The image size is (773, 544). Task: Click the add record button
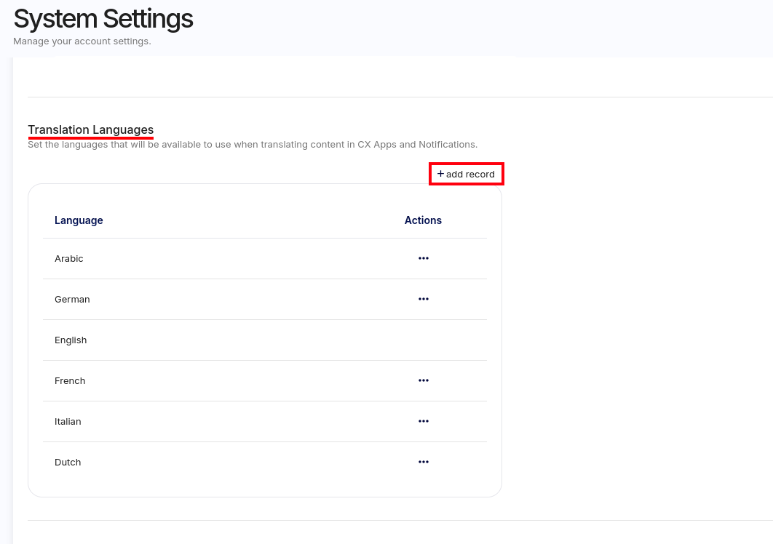click(466, 174)
